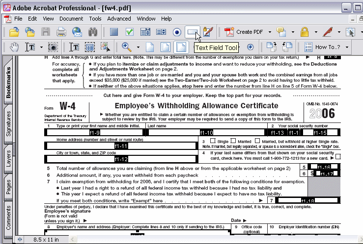Image resolution: width=363 pixels, height=244 pixels.
Task: Open the Secure dropdown arrow
Action: 316,32
